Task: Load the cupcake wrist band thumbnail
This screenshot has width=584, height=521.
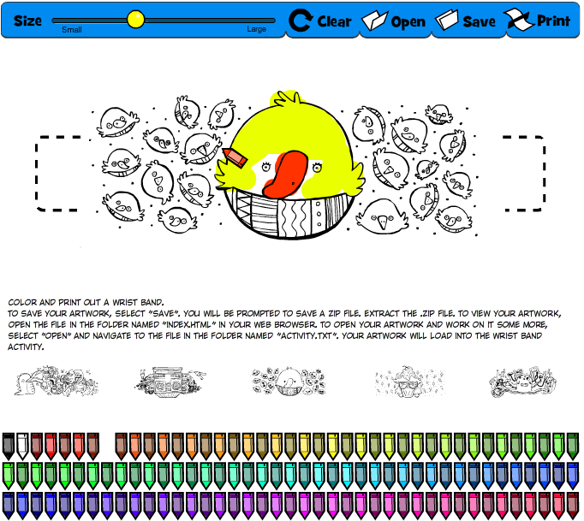Action: [x=409, y=381]
